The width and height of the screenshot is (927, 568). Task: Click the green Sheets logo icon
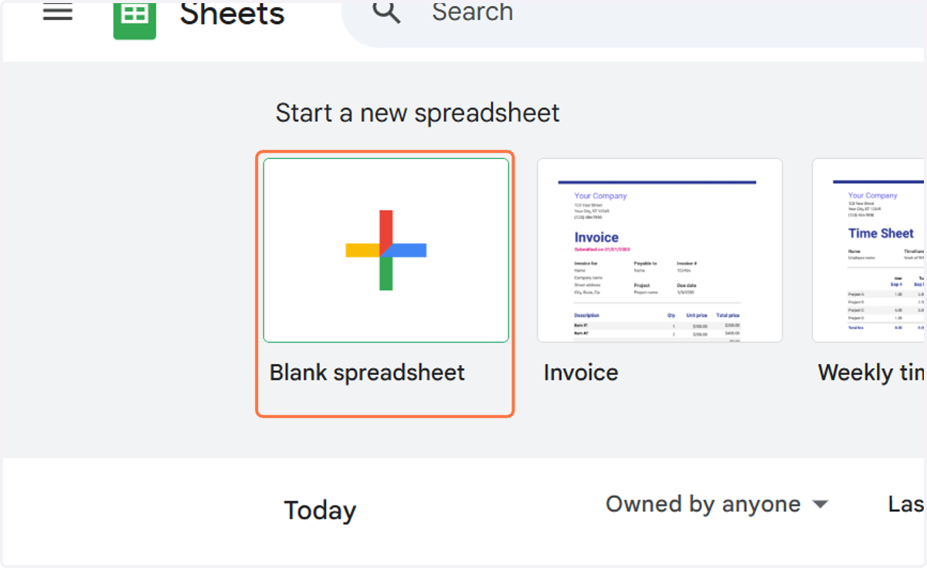134,19
